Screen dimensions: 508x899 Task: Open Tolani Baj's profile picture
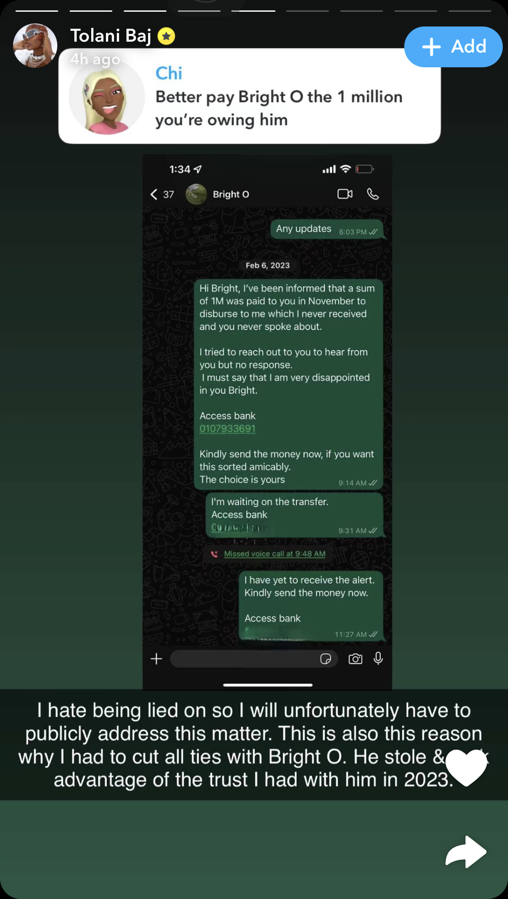click(35, 46)
